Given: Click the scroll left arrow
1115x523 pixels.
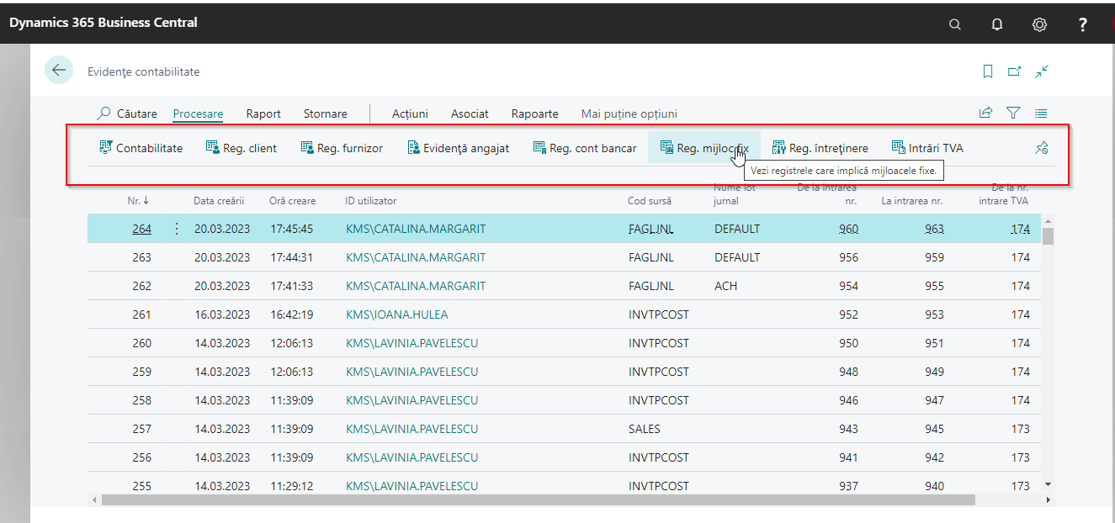Looking at the screenshot, I should tap(94, 499).
